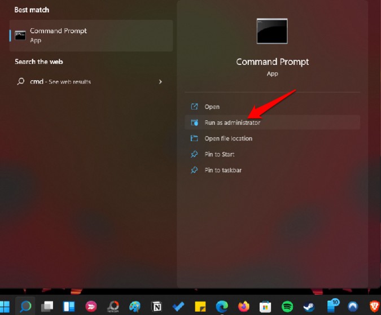
Task: Click the Best match heading text
Action: [32, 10]
